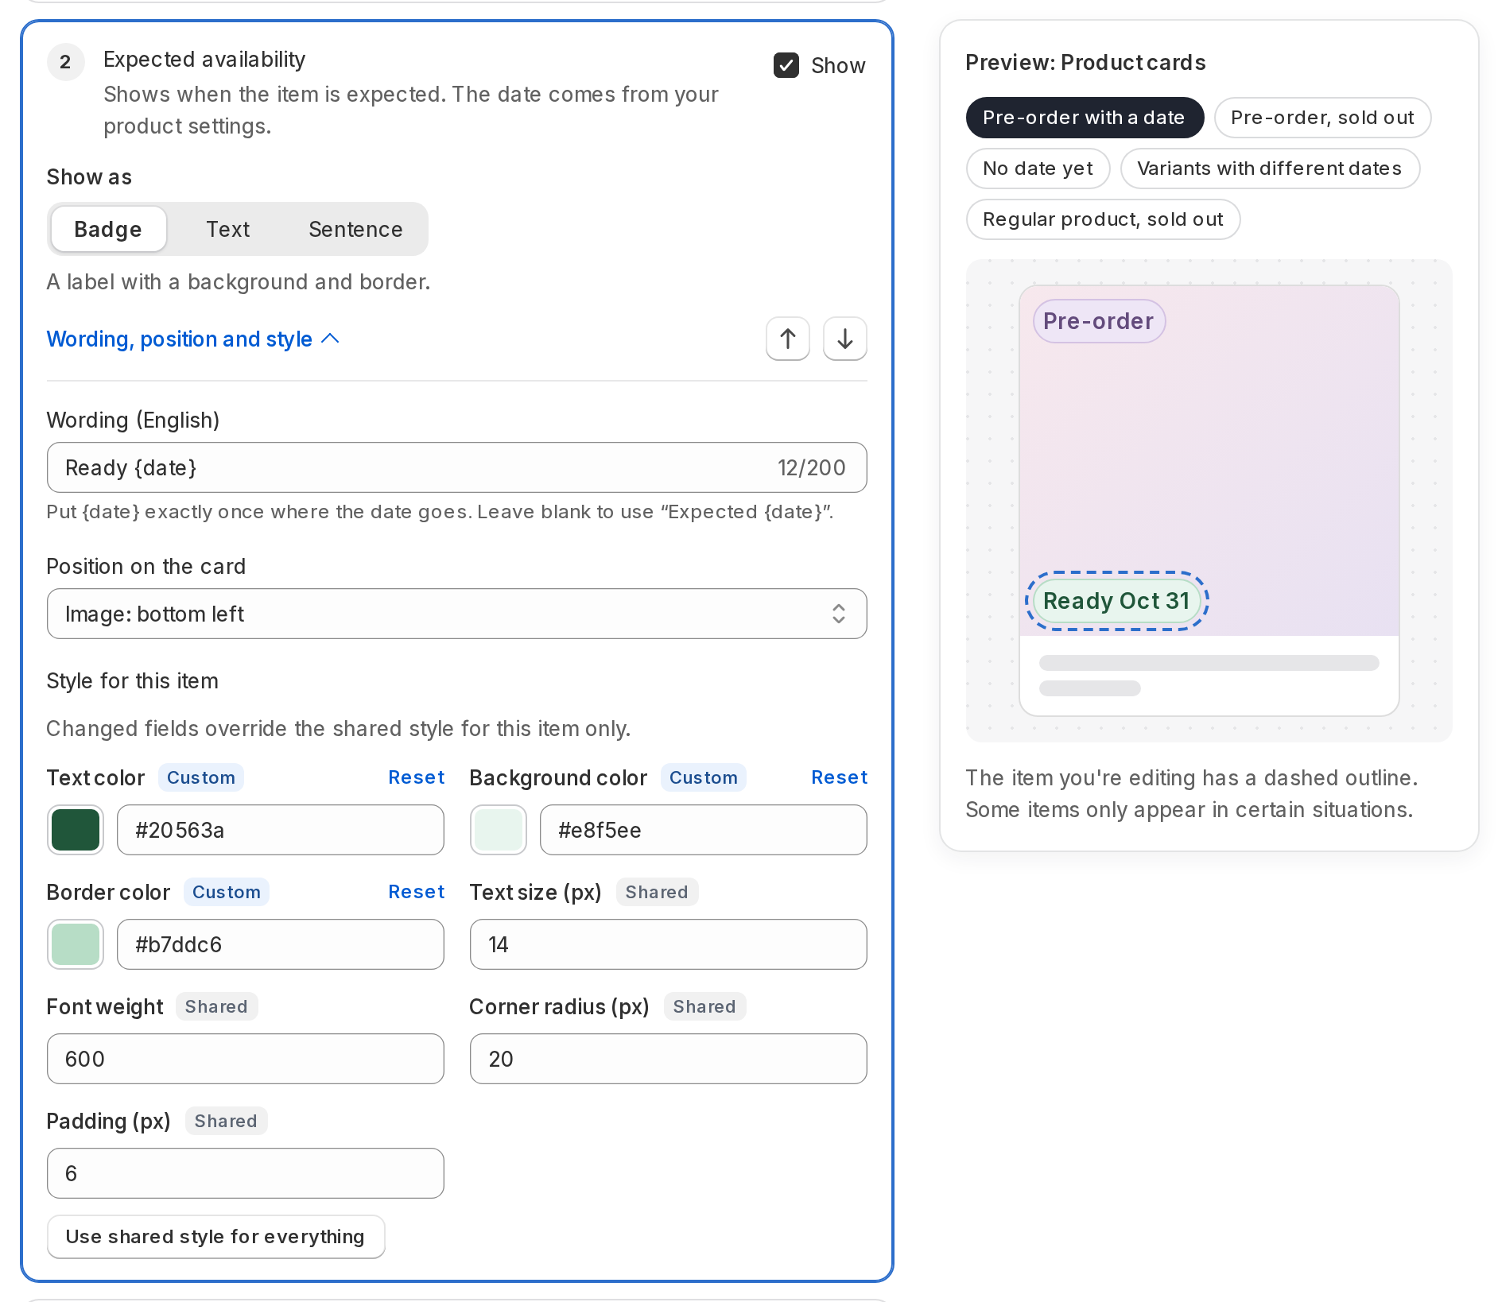Edit the Corner radius (px) field

[668, 1059]
